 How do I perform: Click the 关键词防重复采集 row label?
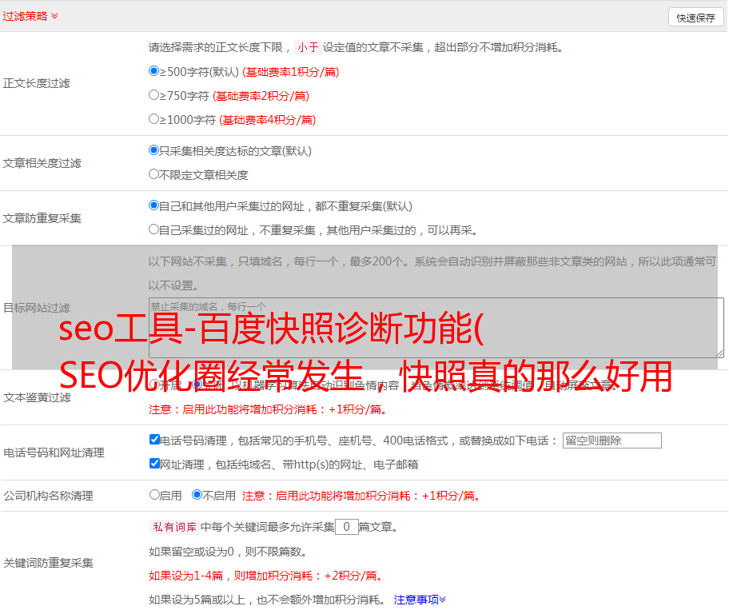coord(48,563)
